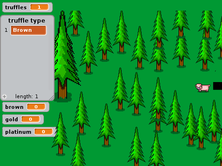
Task: Click the "platinum" monitor label
Action: (x=18, y=132)
